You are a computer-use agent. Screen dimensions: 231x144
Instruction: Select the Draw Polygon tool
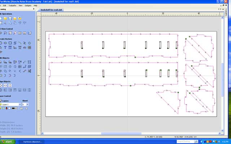[x=30, y=43]
